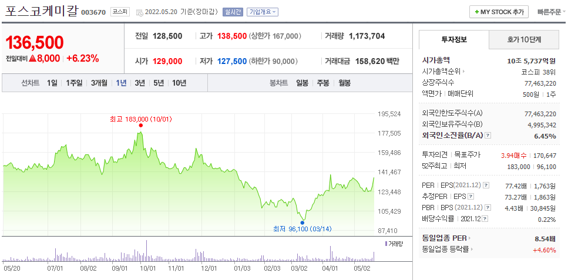Click the 10/01 date label on chart axis
This screenshot has width=568, height=280.
tap(148, 269)
